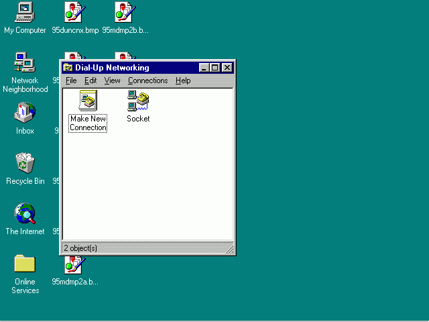Click the 95mdmp2b bitmap file icon
Screen dimensions: 429x322
(125, 11)
